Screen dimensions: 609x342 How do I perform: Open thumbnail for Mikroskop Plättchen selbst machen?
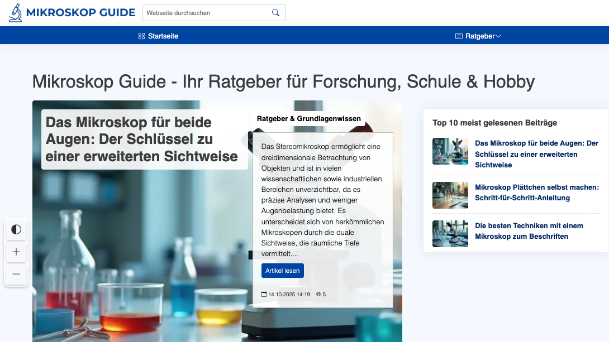(450, 195)
